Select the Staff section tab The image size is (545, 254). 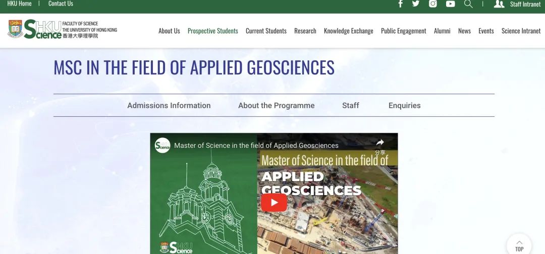pyautogui.click(x=351, y=106)
